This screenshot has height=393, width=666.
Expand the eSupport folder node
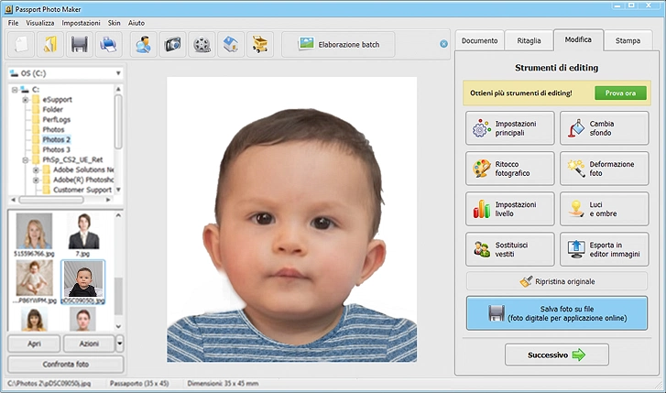coord(26,100)
